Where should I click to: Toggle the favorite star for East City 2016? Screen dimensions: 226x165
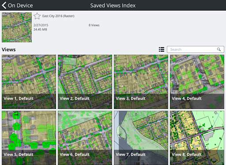tap(37, 16)
